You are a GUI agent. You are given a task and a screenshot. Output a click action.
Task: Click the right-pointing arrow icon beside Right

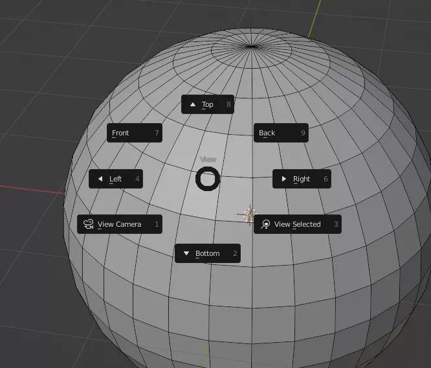pyautogui.click(x=283, y=179)
